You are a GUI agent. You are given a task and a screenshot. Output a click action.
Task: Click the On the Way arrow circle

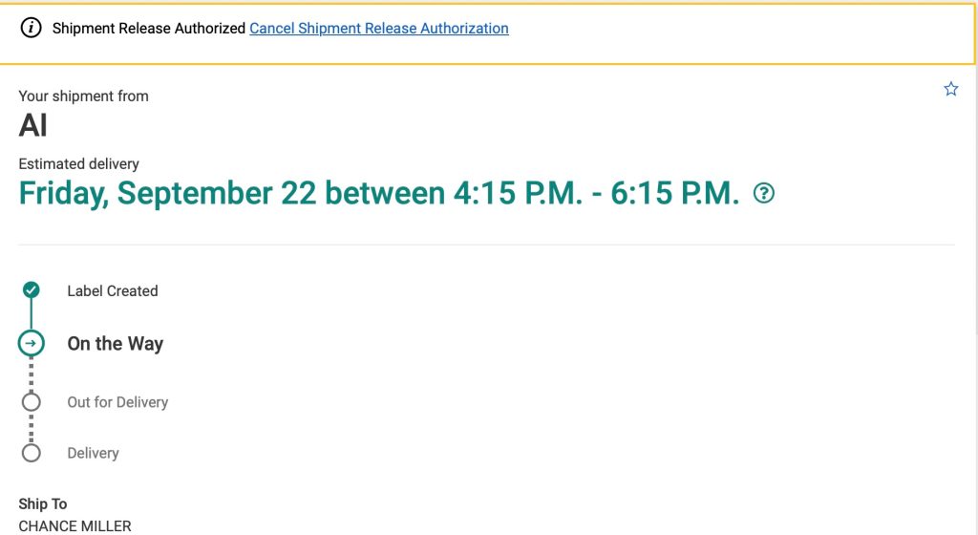tap(32, 343)
